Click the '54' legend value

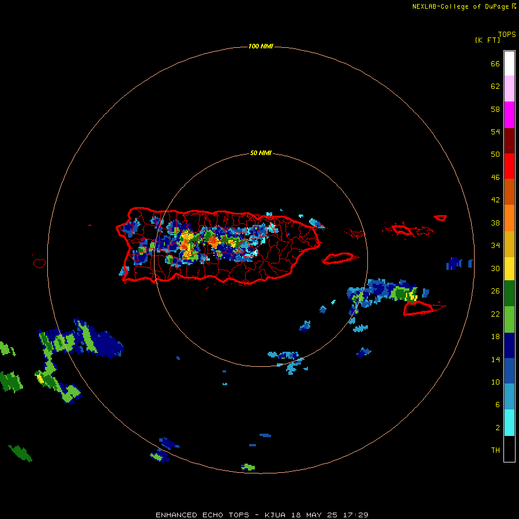pos(495,131)
